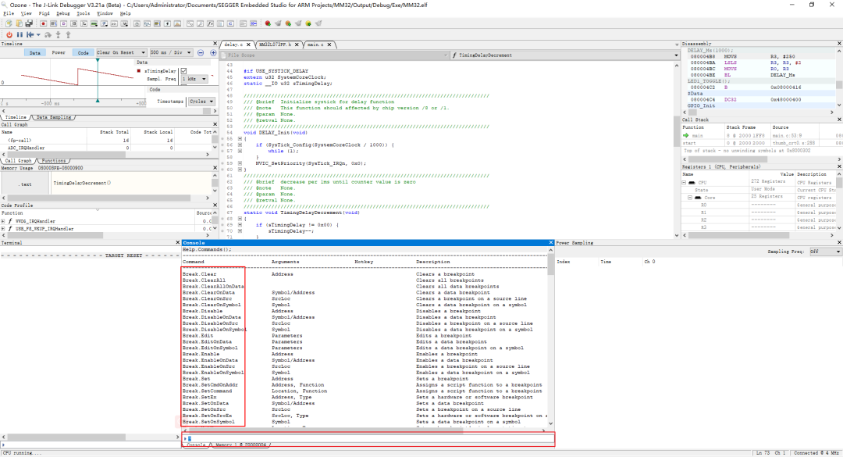Open the Sampling Freq dropdown in Power Sampling

click(x=825, y=252)
